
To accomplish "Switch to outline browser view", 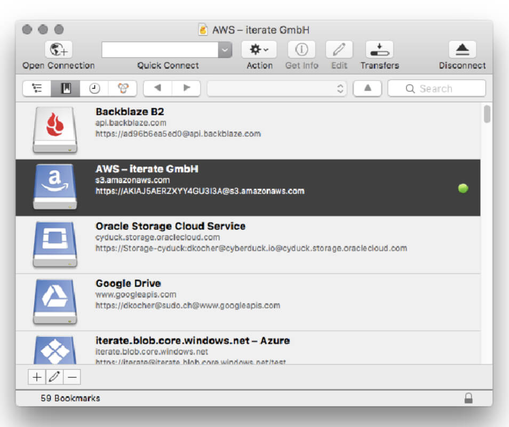I will pos(37,88).
